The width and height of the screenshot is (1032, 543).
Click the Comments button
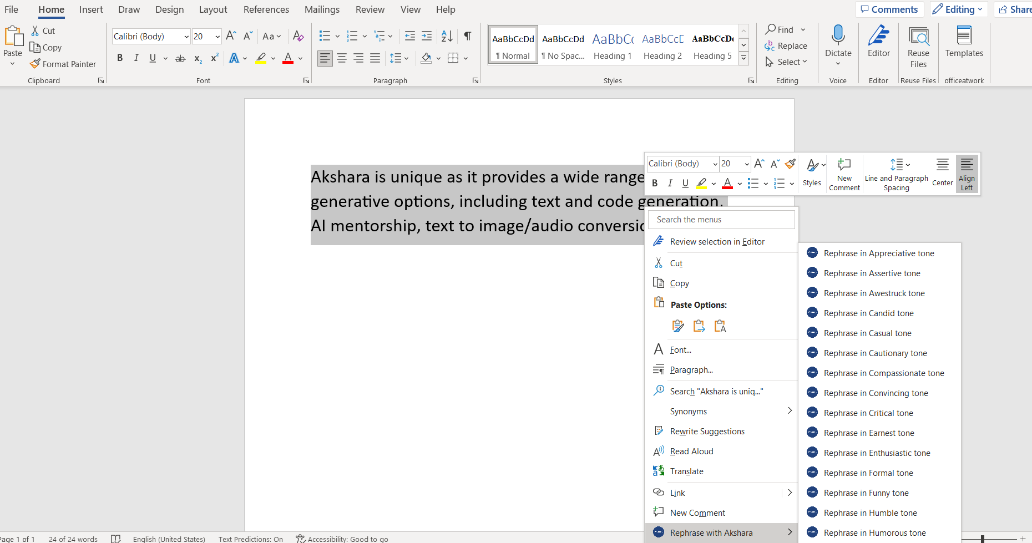pyautogui.click(x=889, y=9)
